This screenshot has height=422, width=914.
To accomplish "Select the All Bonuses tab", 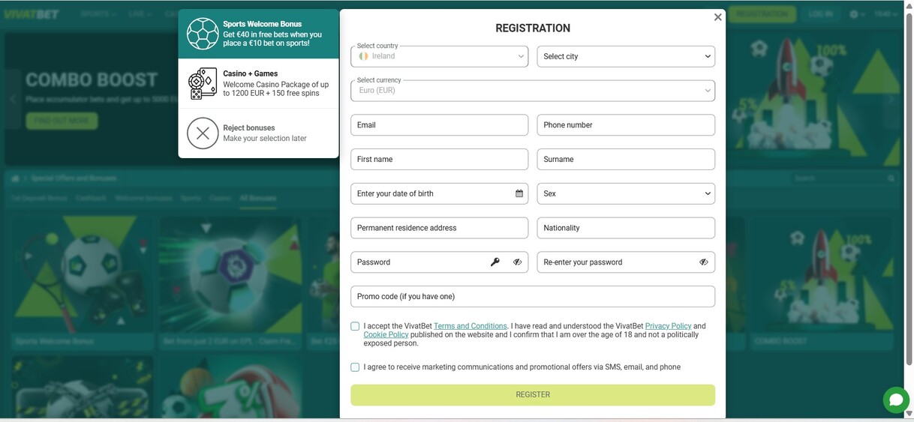I will [258, 199].
